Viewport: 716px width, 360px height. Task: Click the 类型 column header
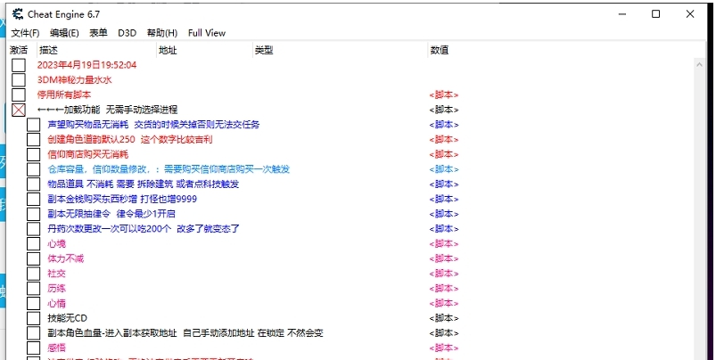tap(263, 50)
